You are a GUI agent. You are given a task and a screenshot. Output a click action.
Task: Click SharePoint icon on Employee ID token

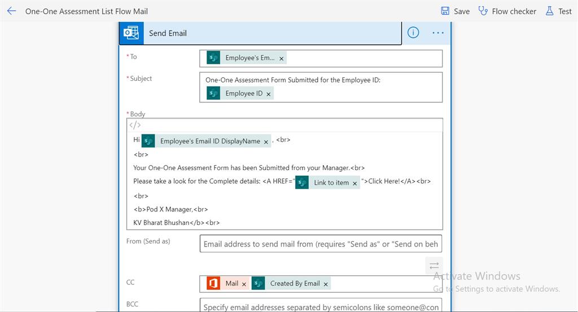coord(213,93)
